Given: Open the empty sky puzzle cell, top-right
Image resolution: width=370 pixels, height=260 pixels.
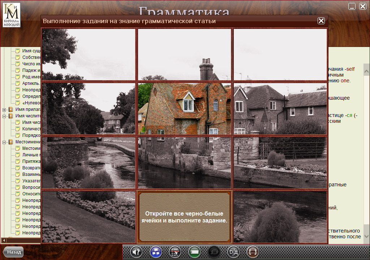Looking at the screenshot, I should [x=280, y=55].
